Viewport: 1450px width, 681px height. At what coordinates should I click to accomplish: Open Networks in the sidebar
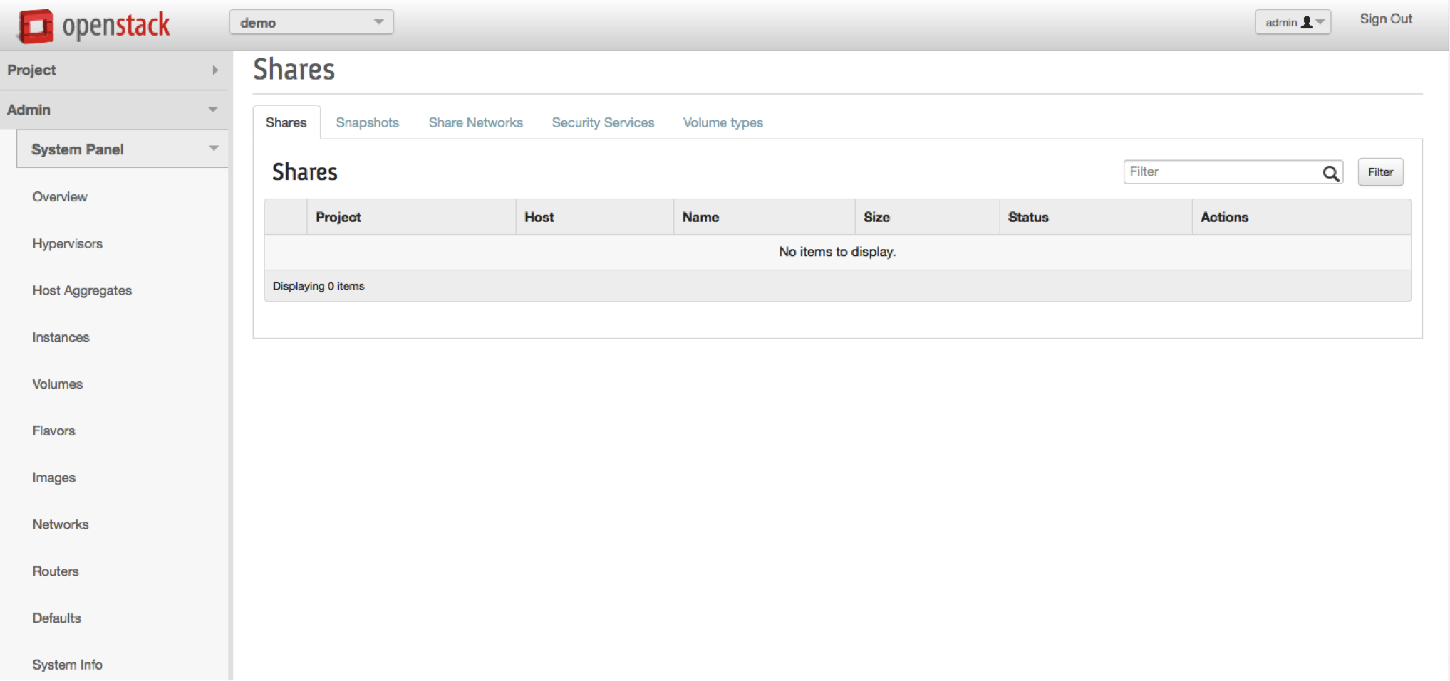61,524
